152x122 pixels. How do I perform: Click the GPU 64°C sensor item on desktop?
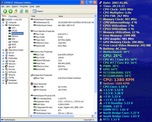click(x=109, y=69)
